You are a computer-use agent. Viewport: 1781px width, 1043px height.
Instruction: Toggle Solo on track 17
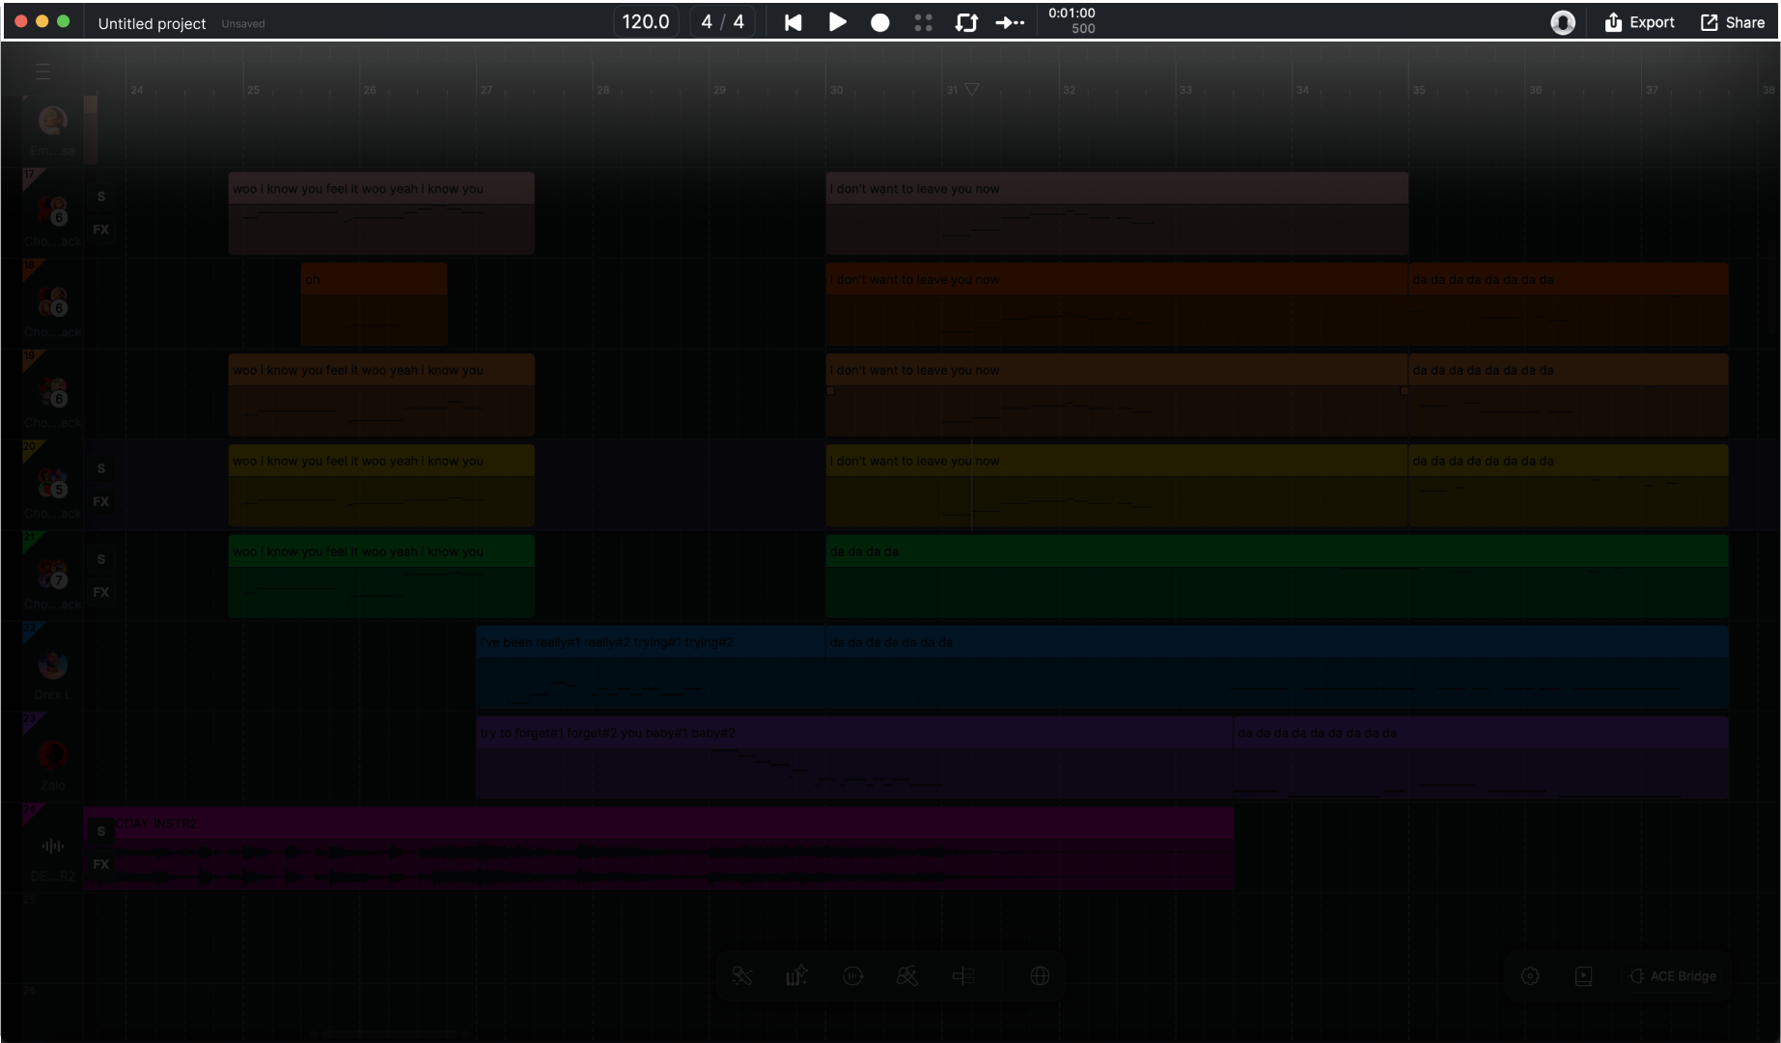101,197
